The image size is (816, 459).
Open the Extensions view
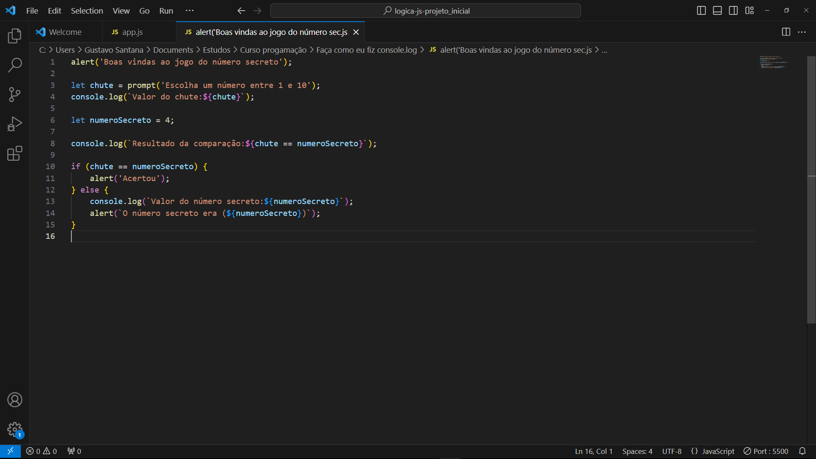point(14,153)
